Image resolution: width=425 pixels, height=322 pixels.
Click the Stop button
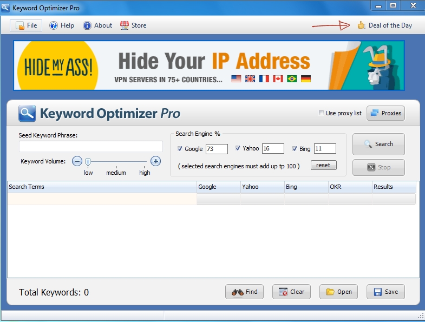(x=378, y=168)
